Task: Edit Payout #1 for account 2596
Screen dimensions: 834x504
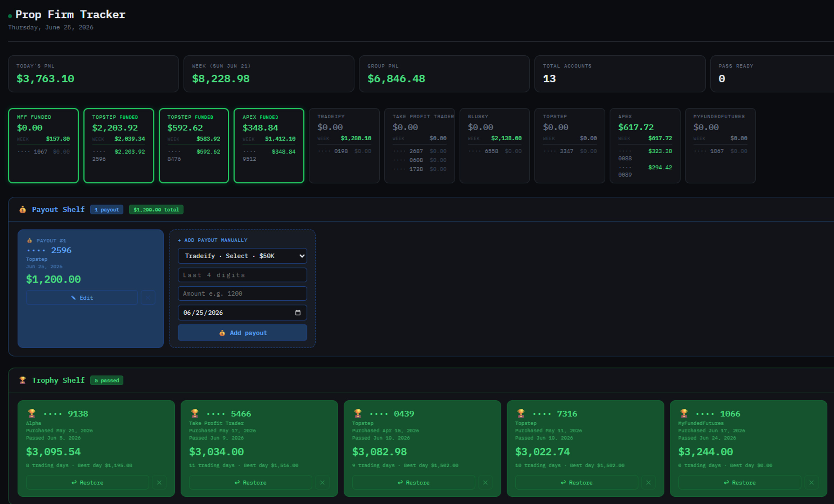Action: [82, 297]
